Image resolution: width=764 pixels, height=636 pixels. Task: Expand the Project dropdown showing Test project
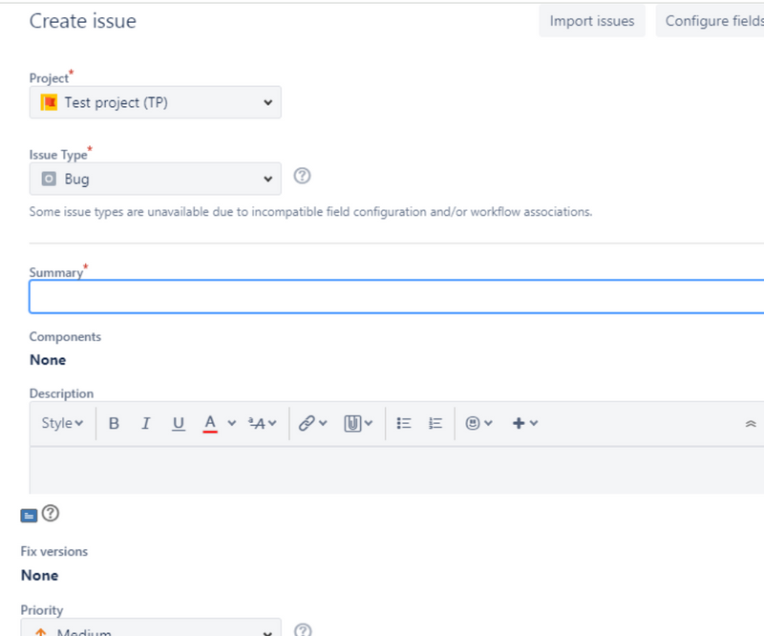(155, 102)
